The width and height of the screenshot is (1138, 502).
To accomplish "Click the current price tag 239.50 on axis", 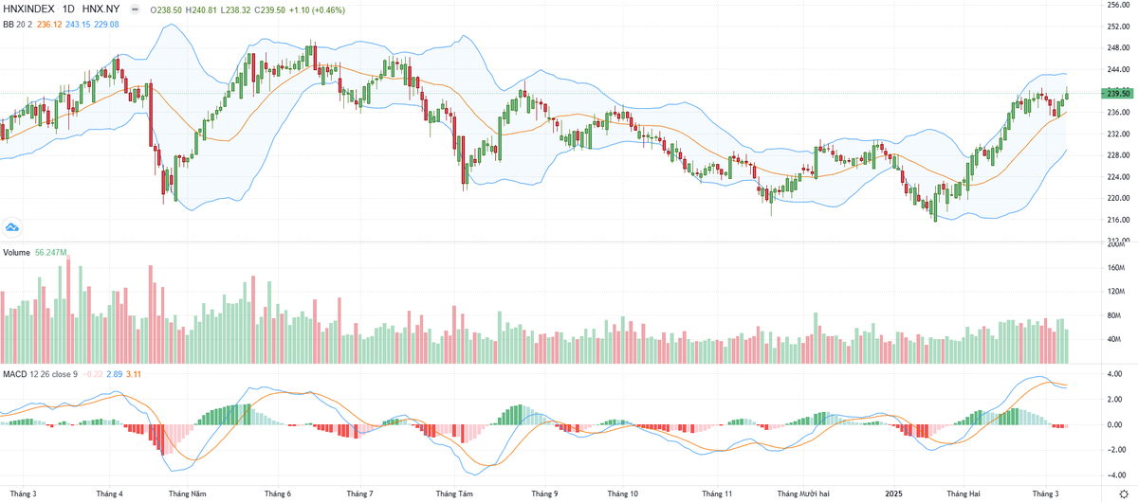I will pyautogui.click(x=1118, y=93).
